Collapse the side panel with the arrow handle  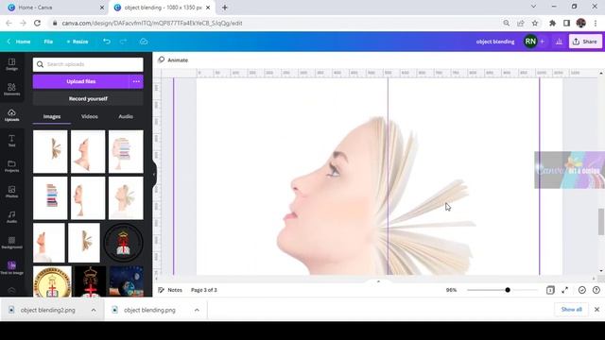pos(154,174)
